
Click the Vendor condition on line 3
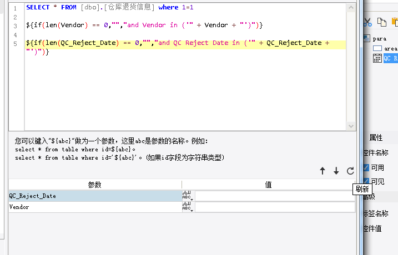[x=144, y=25]
